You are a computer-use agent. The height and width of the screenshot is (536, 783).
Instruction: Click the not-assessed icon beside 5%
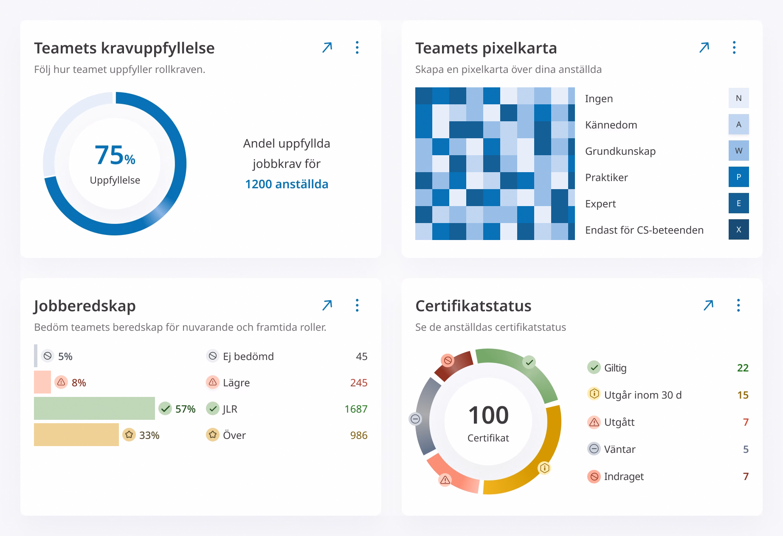point(48,356)
